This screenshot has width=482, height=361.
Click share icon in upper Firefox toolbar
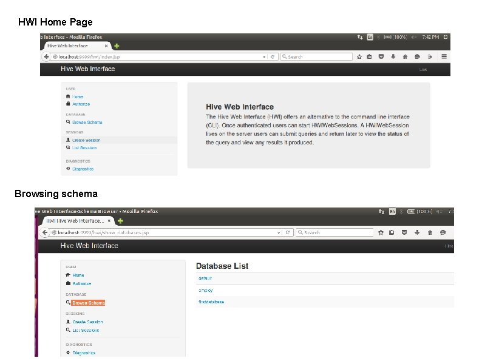coord(430,56)
